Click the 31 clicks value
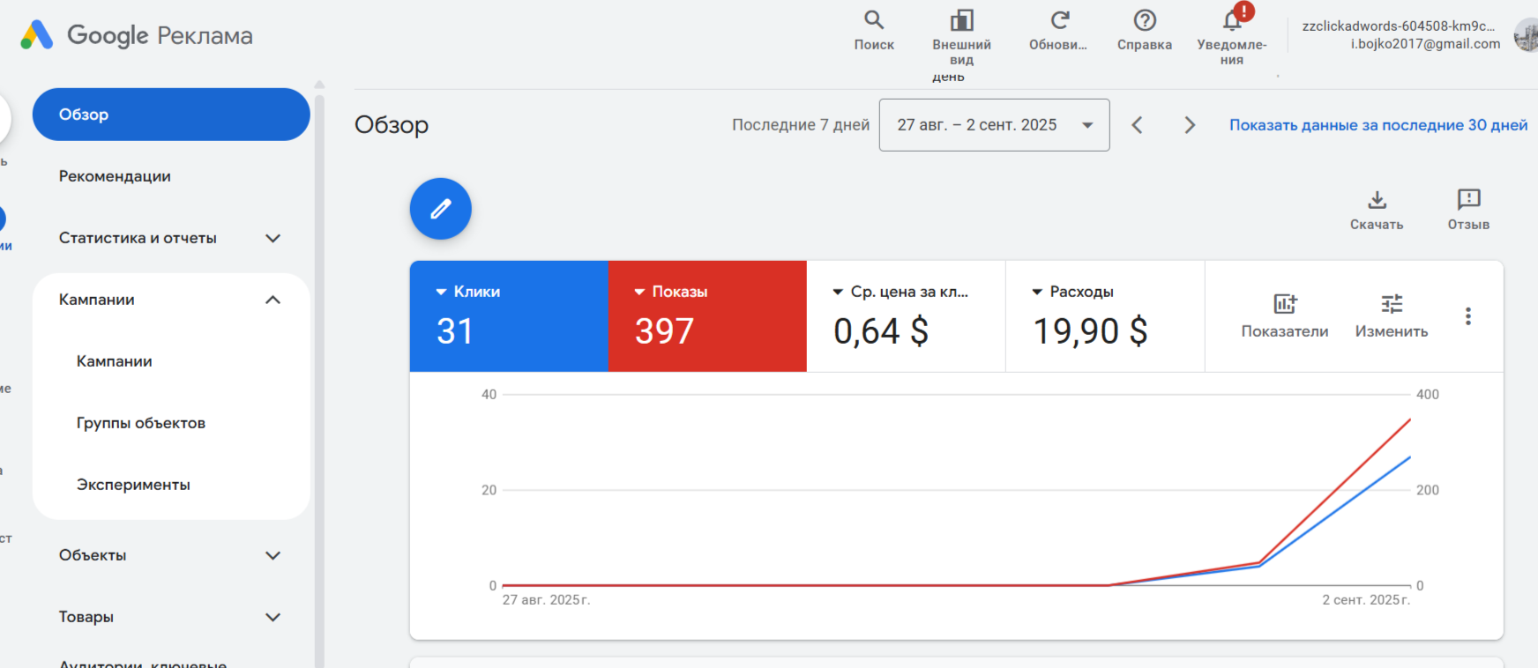Viewport: 1538px width, 668px height. (x=455, y=331)
